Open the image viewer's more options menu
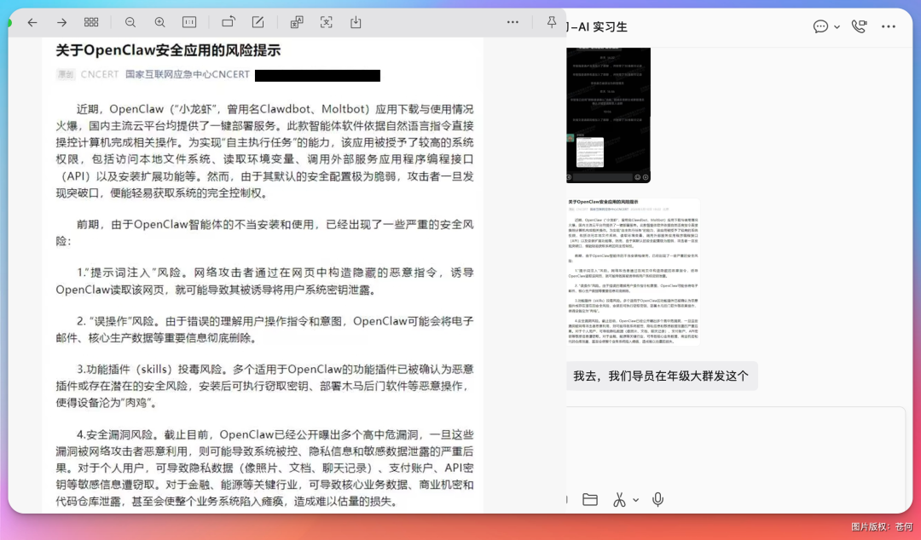The height and width of the screenshot is (540, 921). pyautogui.click(x=513, y=22)
